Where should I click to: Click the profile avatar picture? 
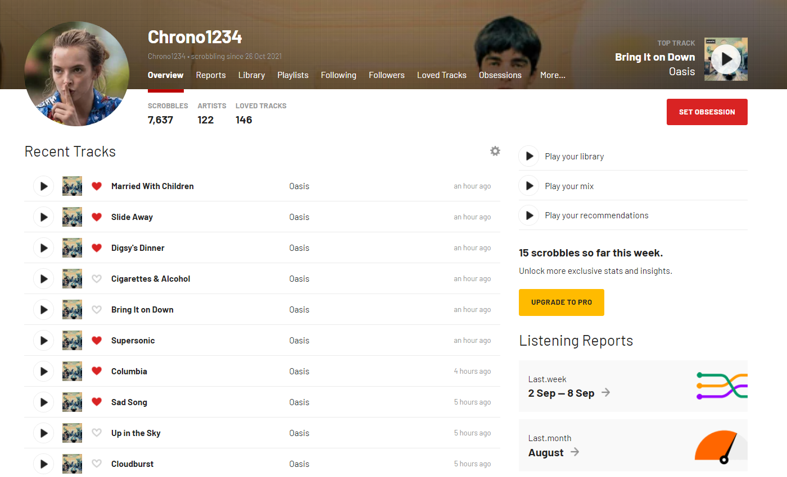(77, 74)
